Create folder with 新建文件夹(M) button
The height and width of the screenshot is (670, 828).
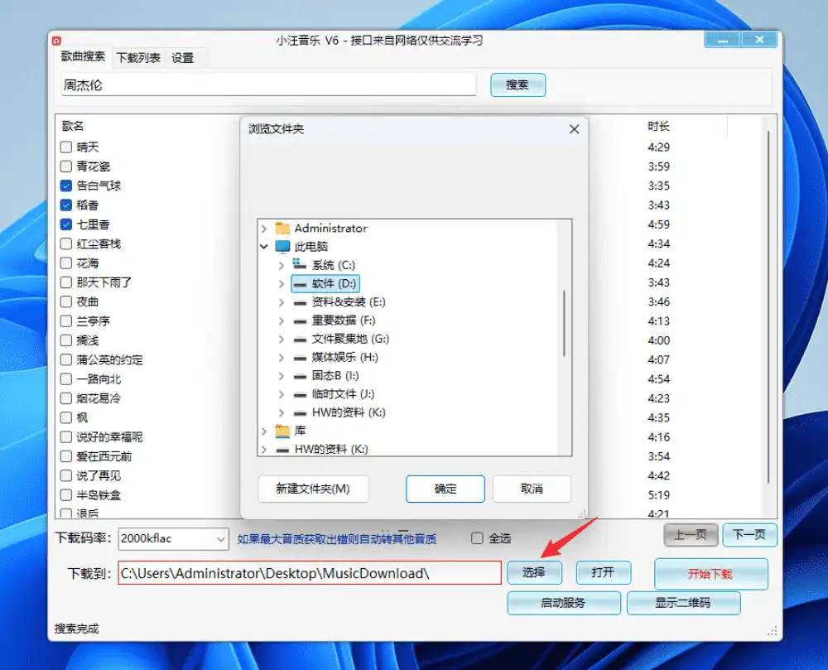tap(313, 489)
